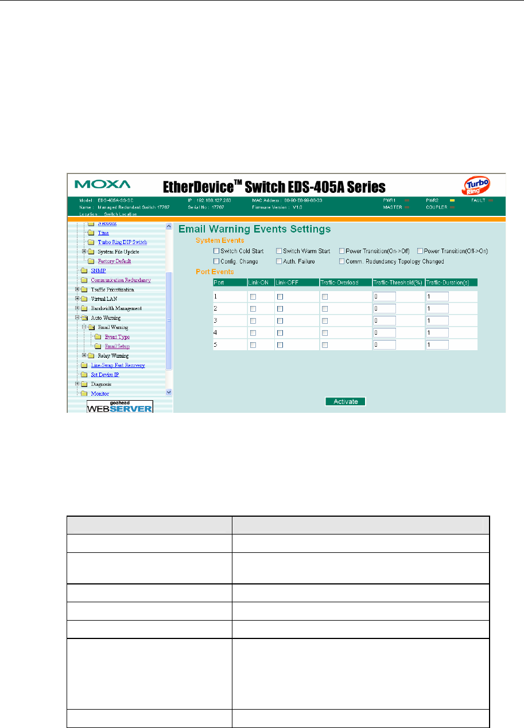This screenshot has height=728, width=524.
Task: Click the Activate button
Action: [x=346, y=401]
